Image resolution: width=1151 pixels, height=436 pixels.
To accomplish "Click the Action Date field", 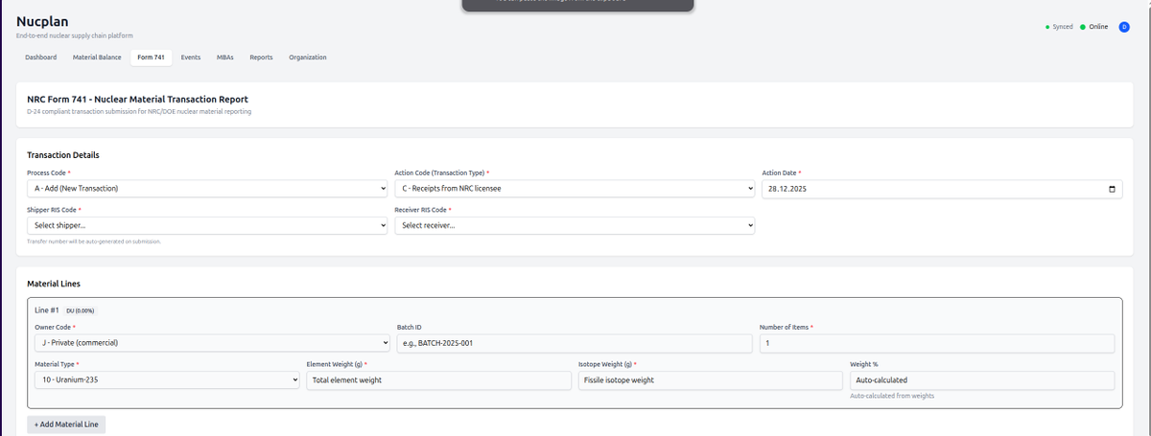I will (942, 189).
